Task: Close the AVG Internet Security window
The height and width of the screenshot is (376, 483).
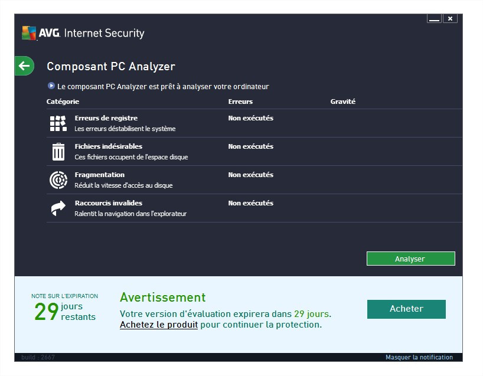Action: [450, 19]
